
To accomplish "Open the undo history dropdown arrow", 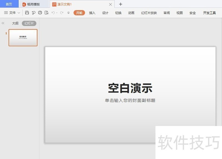I will pos(57,13).
